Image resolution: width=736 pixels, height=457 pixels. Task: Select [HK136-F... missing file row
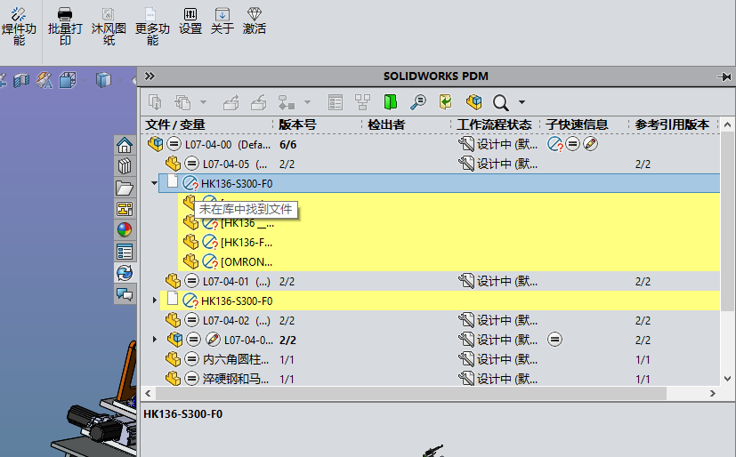449,243
